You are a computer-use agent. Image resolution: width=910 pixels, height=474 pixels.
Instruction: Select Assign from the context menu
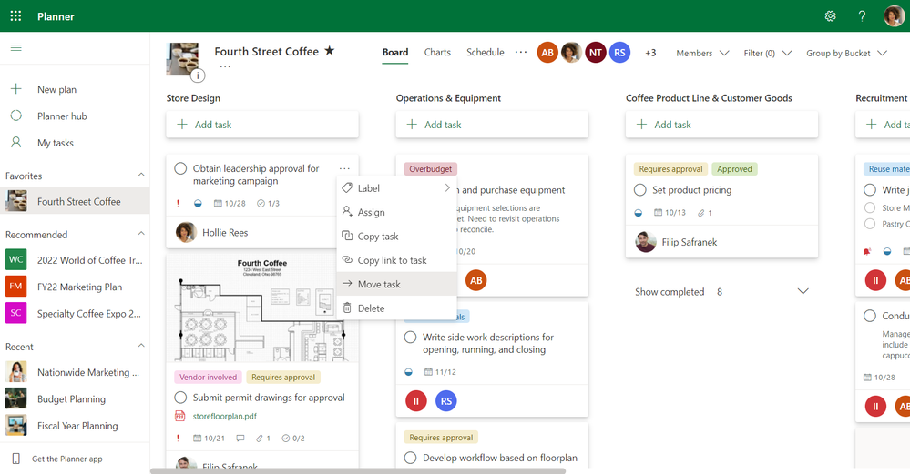(x=397, y=212)
